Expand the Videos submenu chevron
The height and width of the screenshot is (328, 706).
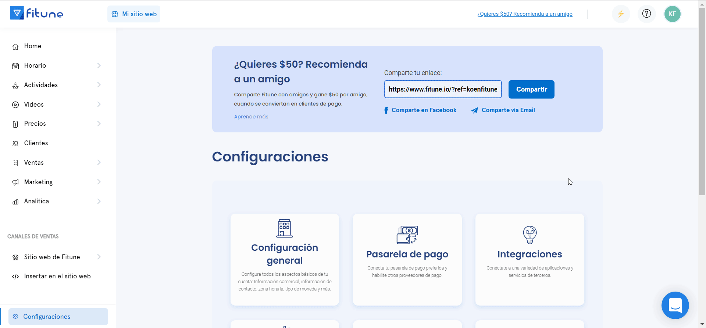click(99, 104)
